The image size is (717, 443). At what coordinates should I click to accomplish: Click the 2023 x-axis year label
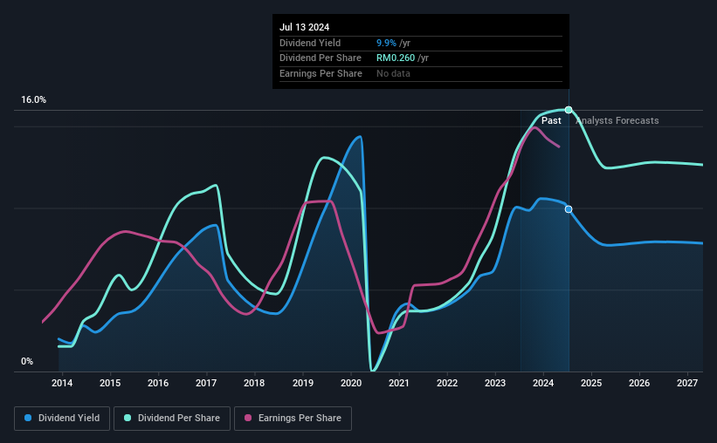click(495, 383)
